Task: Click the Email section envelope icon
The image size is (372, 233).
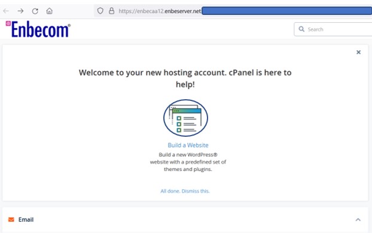Action: 11,219
